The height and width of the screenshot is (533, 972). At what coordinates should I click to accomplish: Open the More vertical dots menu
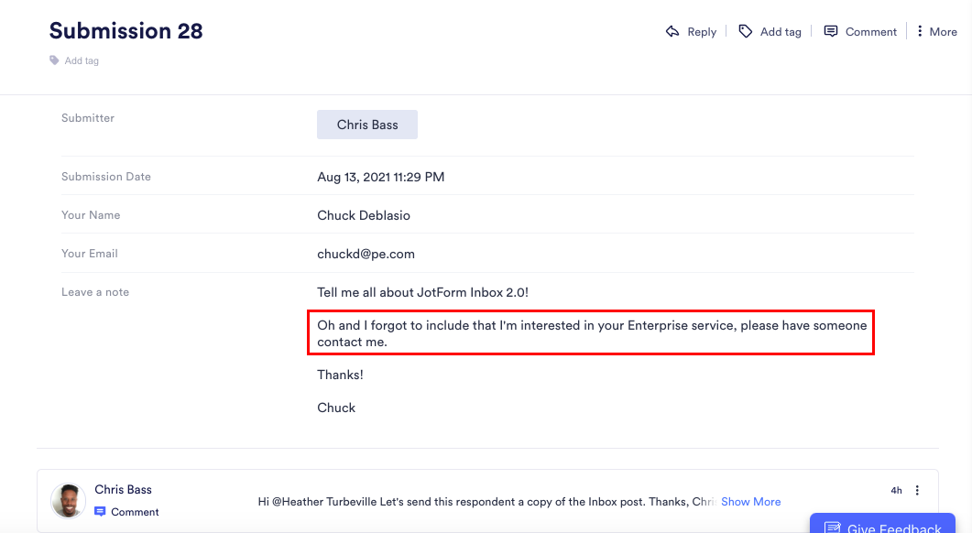(x=919, y=31)
